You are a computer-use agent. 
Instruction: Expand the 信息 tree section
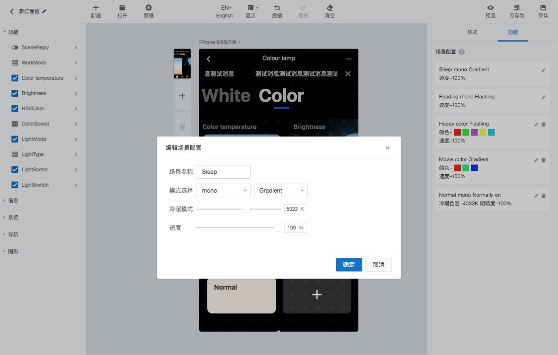tap(5, 200)
